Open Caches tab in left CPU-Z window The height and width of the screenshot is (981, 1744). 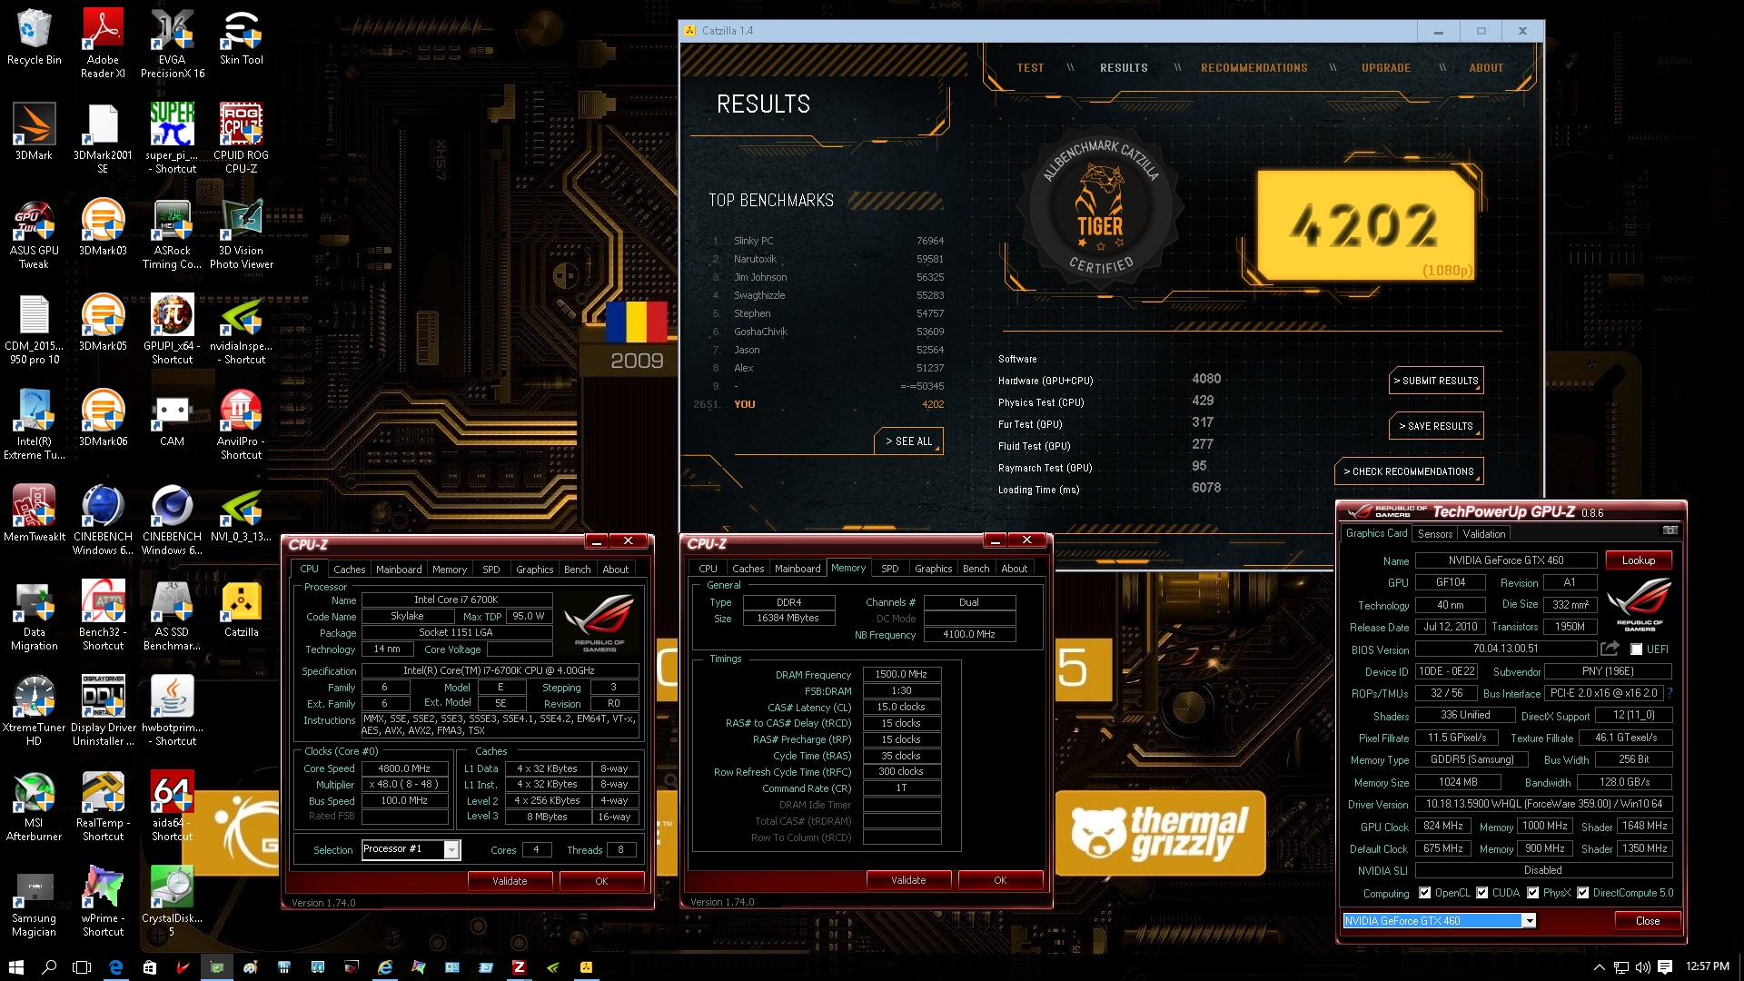(x=349, y=570)
